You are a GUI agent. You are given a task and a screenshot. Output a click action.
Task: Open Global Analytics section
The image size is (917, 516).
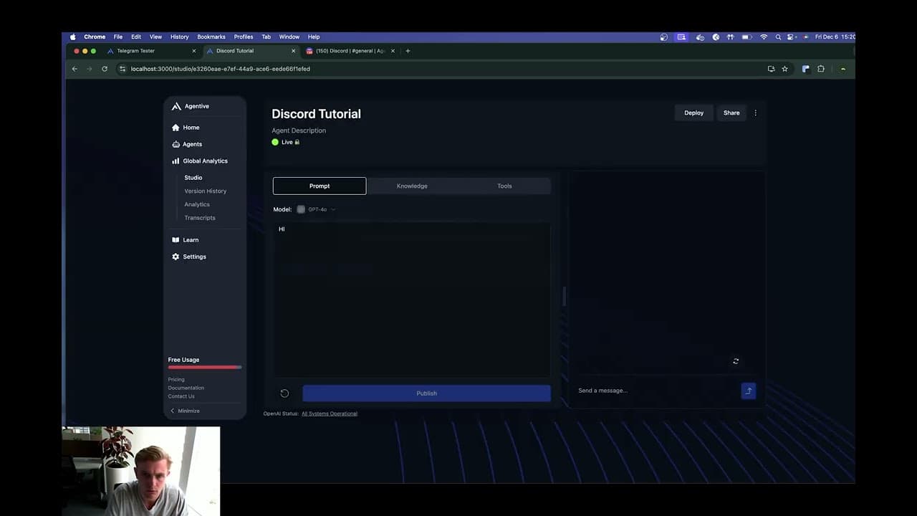tap(199, 161)
